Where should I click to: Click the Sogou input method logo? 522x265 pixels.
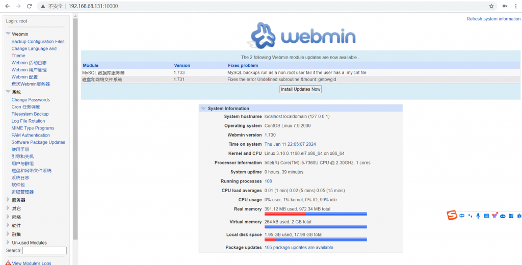pyautogui.click(x=452, y=216)
